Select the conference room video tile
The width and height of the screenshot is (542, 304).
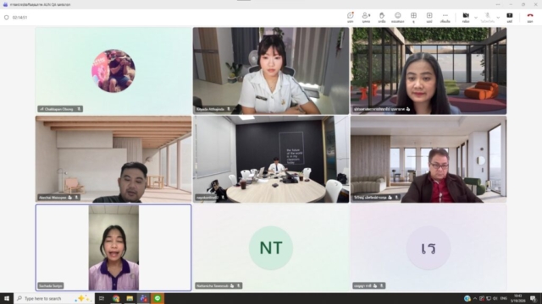271,159
